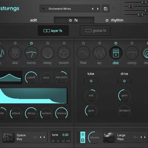Toggle the tube distortion power switch
The image size is (148, 148).
click(x=91, y=81)
